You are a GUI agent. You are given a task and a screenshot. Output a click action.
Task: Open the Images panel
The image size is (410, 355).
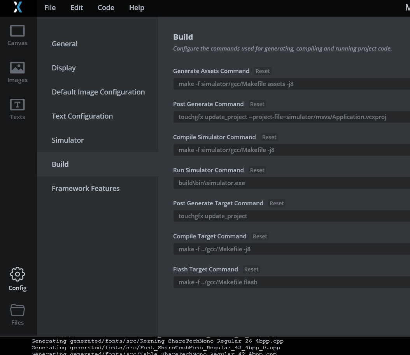pos(17,72)
